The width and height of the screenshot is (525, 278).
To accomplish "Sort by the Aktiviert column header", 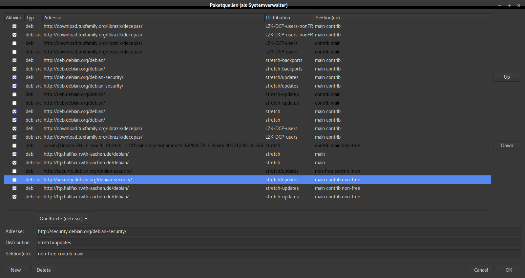I will [x=14, y=18].
